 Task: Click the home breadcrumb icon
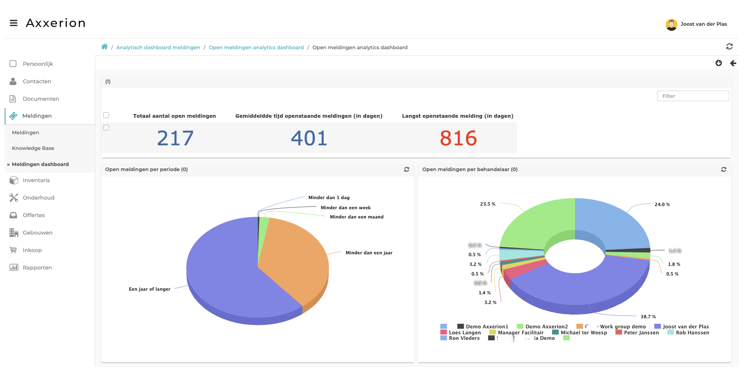(x=105, y=47)
